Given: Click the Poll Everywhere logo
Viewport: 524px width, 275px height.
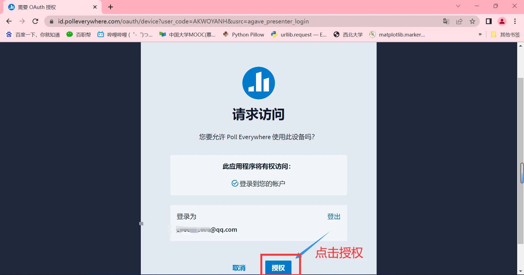Looking at the screenshot, I should (258, 83).
